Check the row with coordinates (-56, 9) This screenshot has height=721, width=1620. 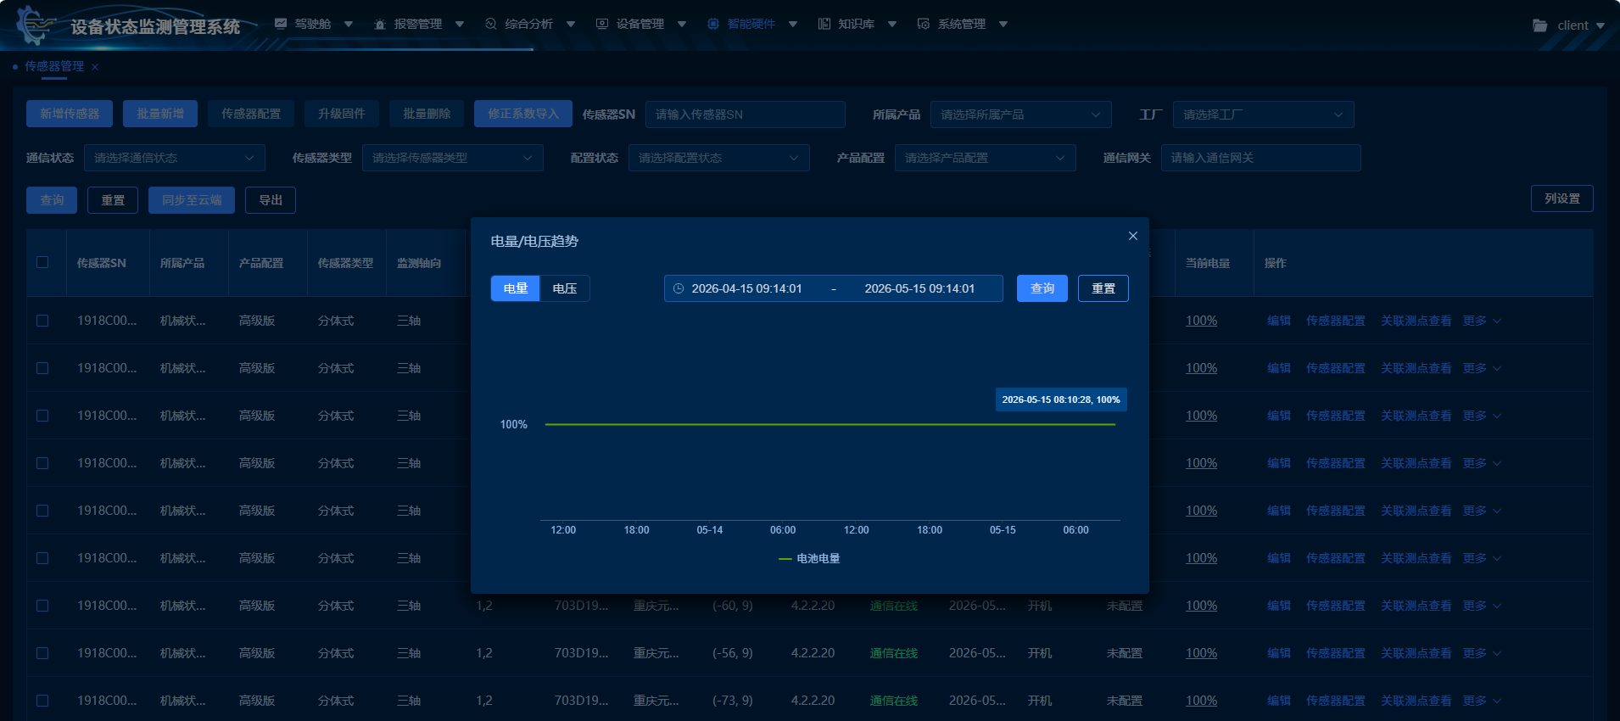[x=42, y=653]
